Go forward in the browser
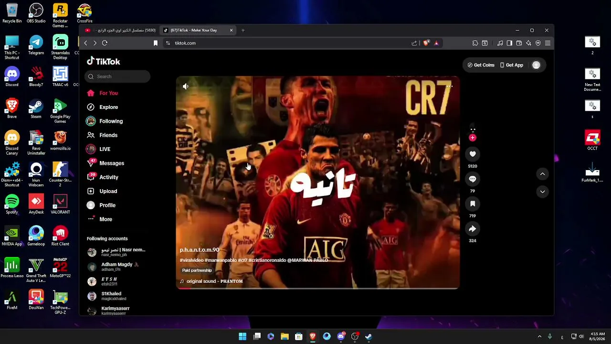Viewport: 611px width, 344px height. [x=95, y=43]
